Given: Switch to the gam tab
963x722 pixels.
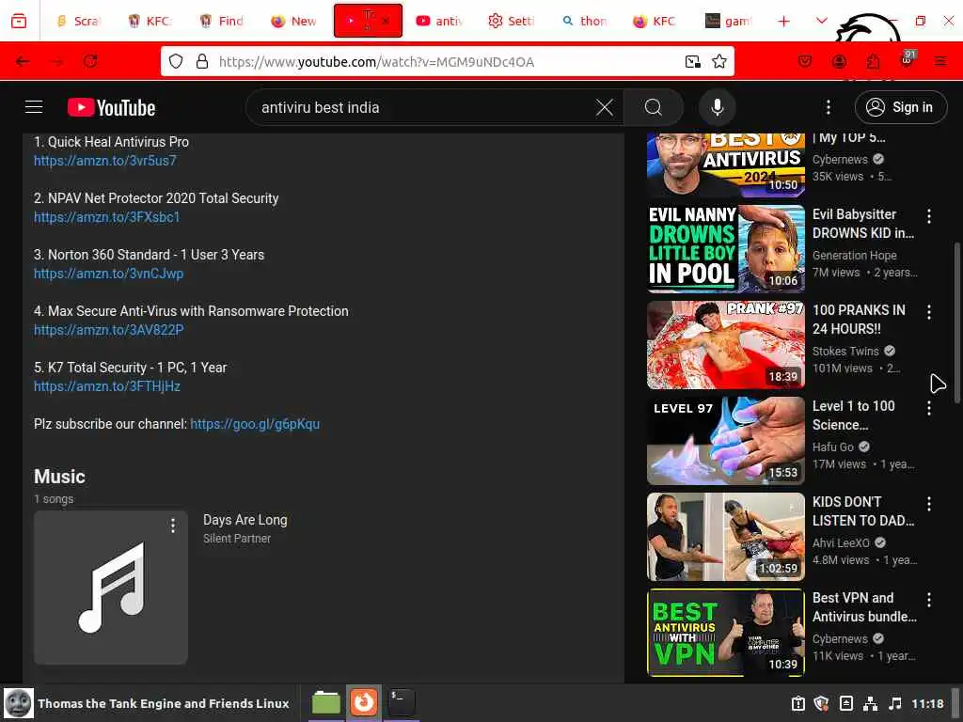Looking at the screenshot, I should click(729, 21).
